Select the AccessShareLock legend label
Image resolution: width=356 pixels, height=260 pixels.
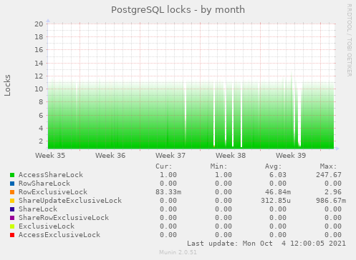[x=51, y=175]
